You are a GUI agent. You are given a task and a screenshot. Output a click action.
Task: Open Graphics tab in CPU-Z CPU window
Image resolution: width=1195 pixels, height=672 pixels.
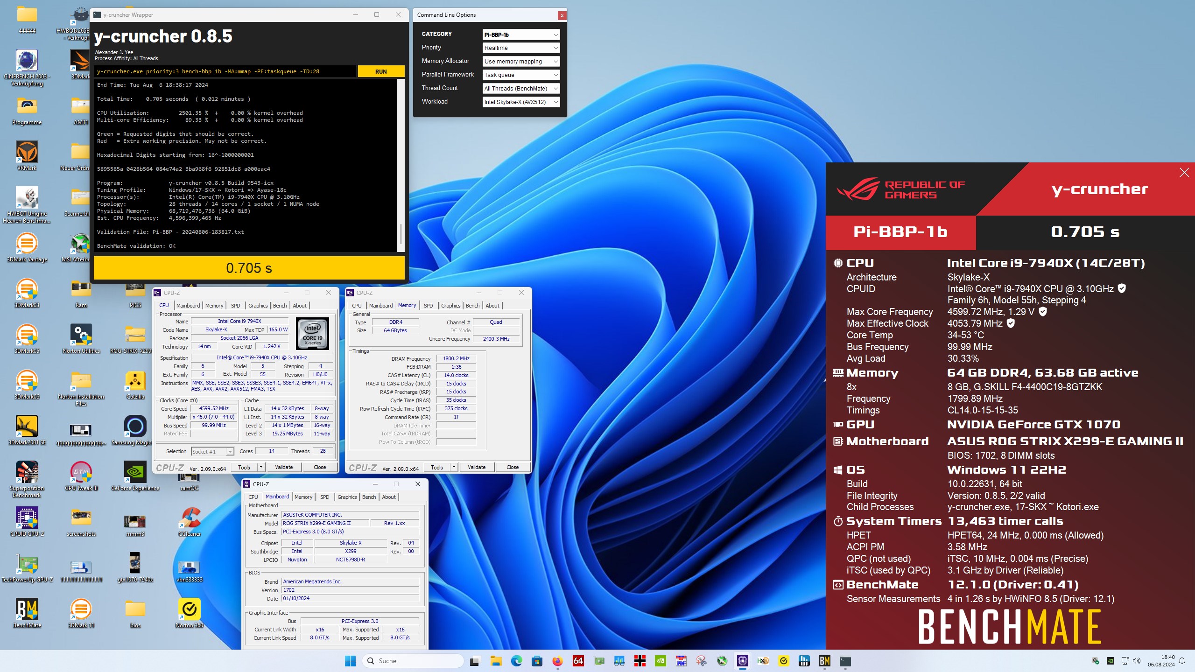pyautogui.click(x=258, y=306)
